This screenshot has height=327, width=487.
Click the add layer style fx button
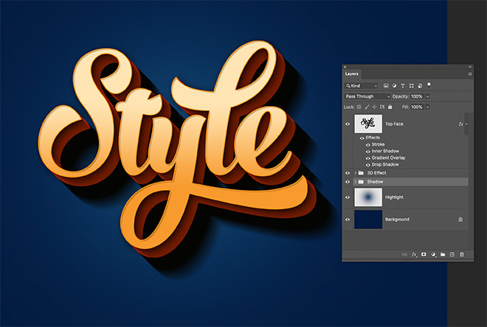[414, 254]
